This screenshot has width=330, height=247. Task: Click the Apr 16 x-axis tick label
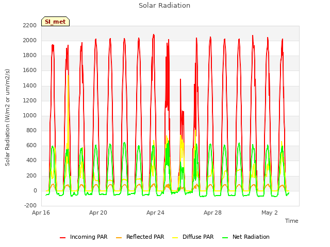tap(41, 213)
